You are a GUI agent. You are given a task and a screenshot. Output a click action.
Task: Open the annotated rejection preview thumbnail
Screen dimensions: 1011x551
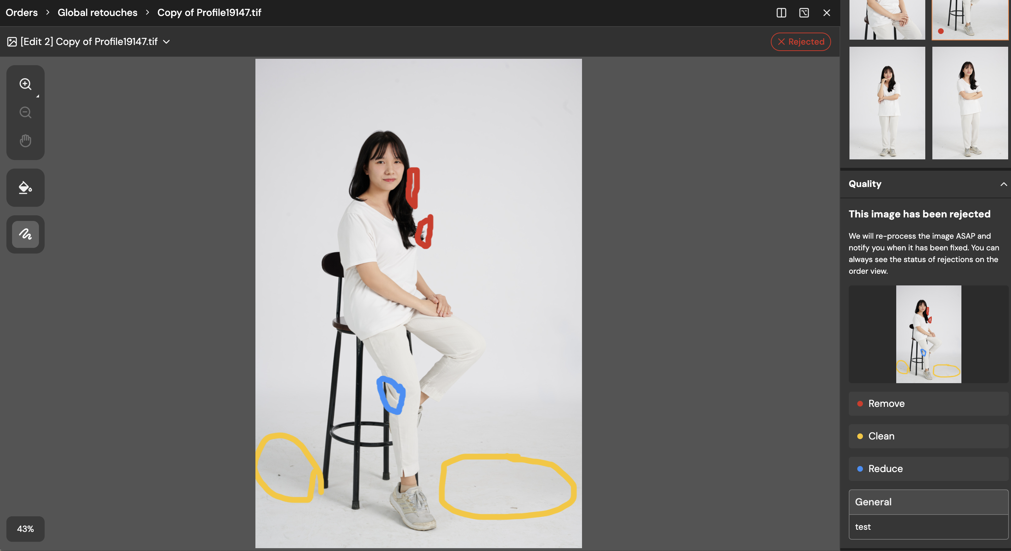[928, 334]
